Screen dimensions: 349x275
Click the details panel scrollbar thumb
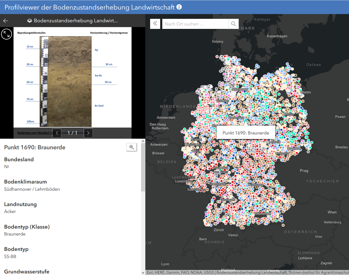tap(143, 167)
